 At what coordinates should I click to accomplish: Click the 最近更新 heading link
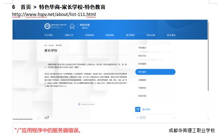tap(146, 109)
